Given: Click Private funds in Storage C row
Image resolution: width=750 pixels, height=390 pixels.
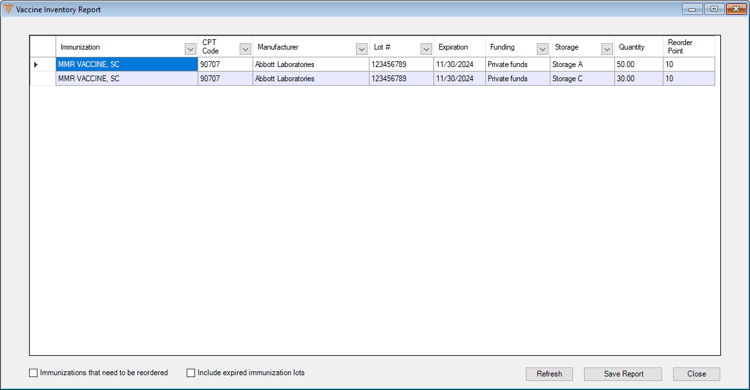Looking at the screenshot, I should (x=517, y=79).
